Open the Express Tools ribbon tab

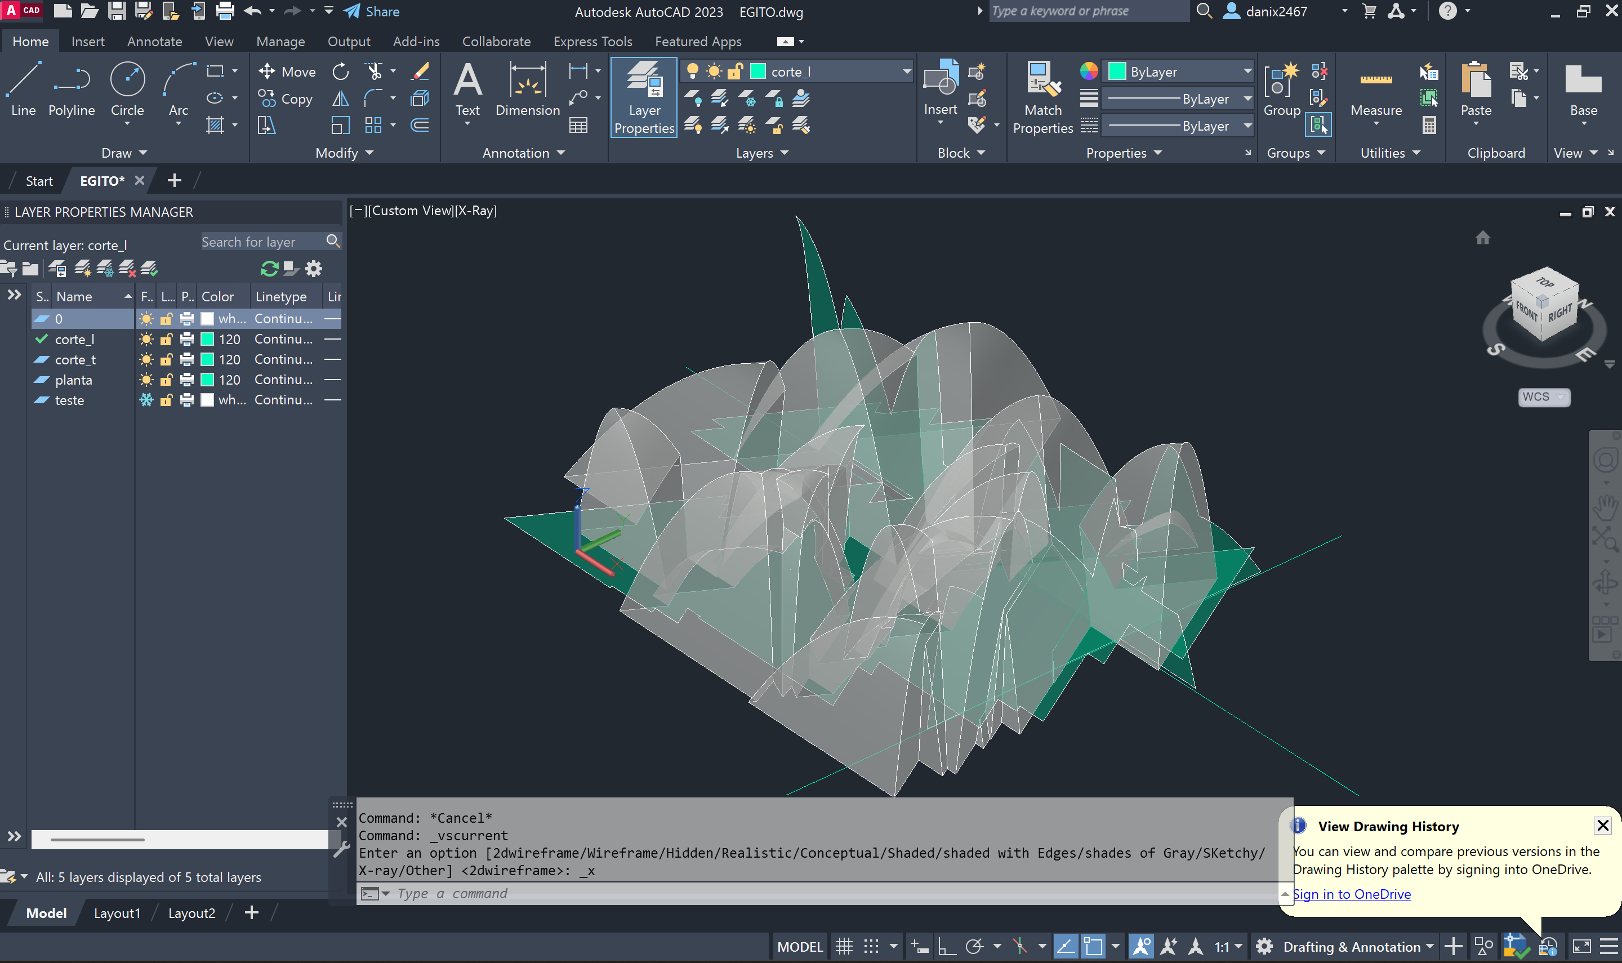click(592, 42)
